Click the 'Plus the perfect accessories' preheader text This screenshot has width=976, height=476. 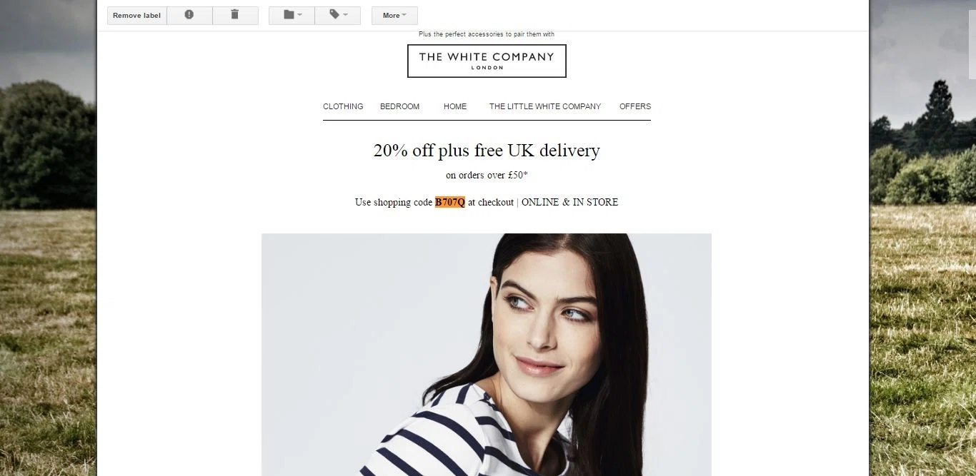[x=487, y=34]
